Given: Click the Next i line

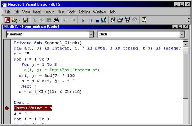Looking at the screenshot, I should pyautogui.click(x=21, y=103).
